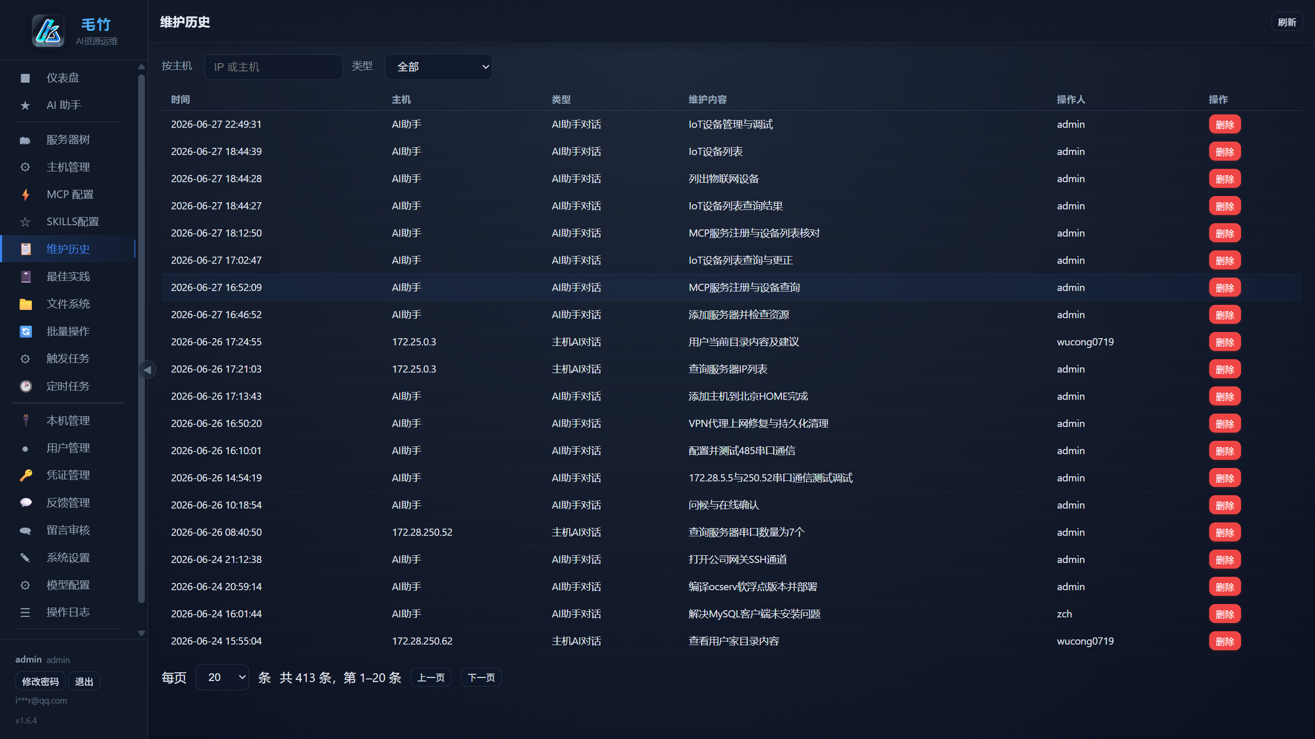The height and width of the screenshot is (739, 1315).
Task: Click the 本机管理 plug icon
Action: coord(25,421)
